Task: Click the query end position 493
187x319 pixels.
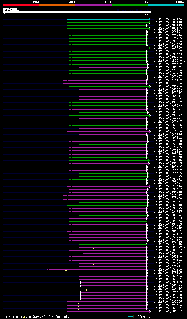Action: tap(147, 14)
